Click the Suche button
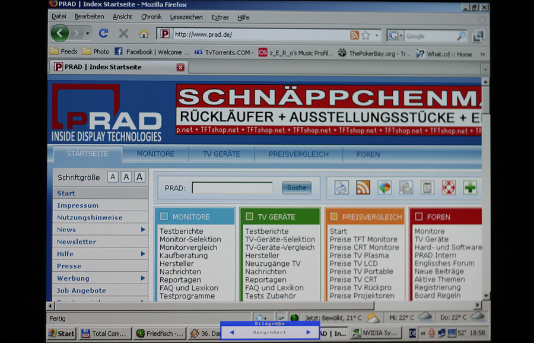Image resolution: width=534 pixels, height=343 pixels. tap(297, 188)
